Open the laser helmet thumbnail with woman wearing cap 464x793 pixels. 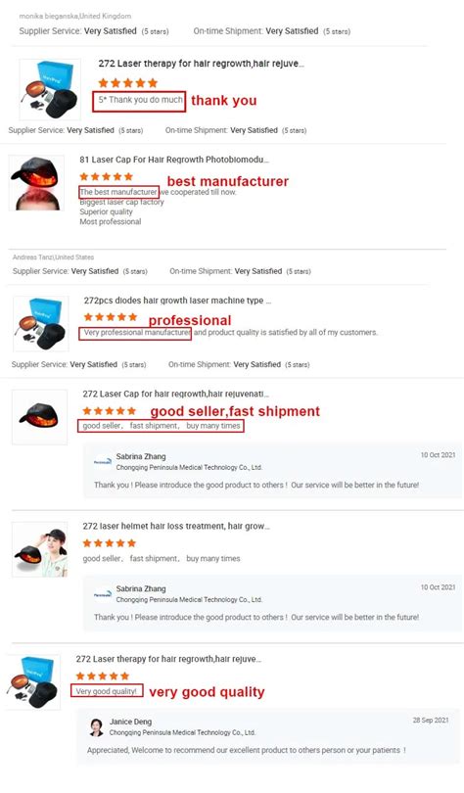coord(39,550)
